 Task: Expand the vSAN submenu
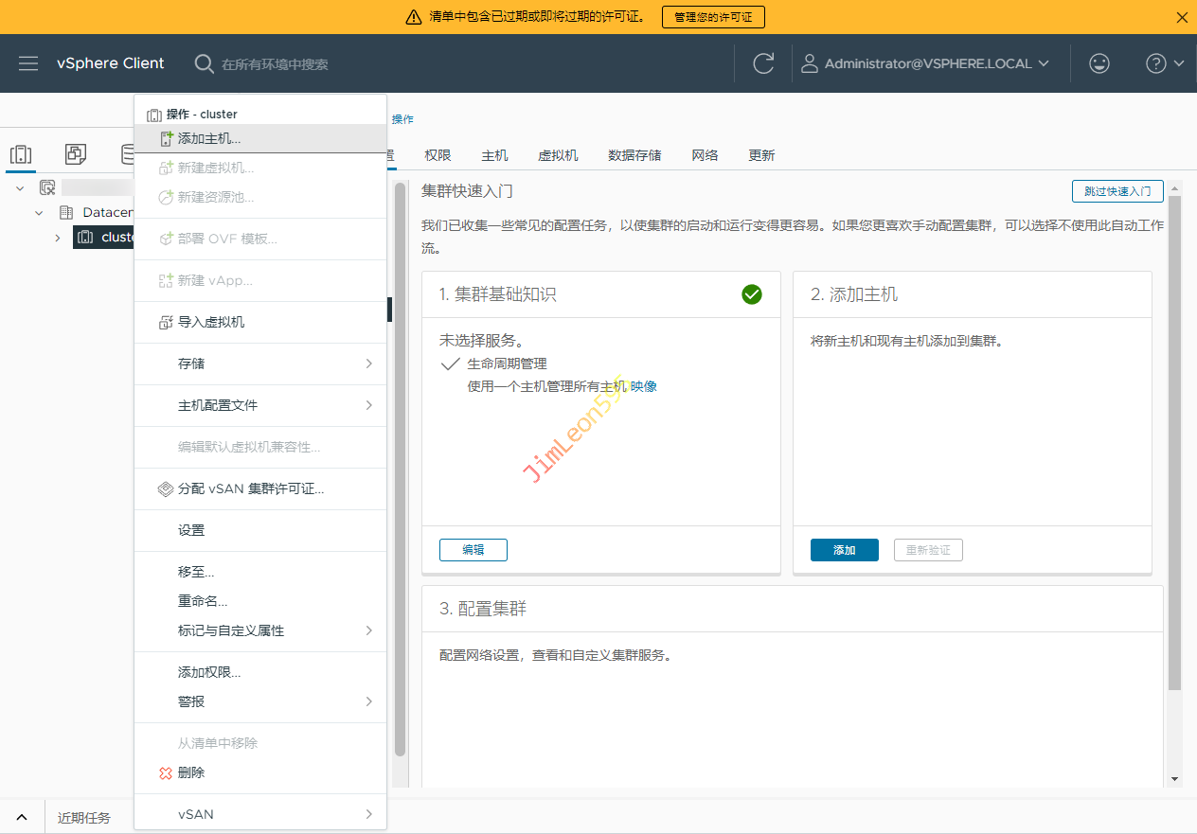pos(260,814)
